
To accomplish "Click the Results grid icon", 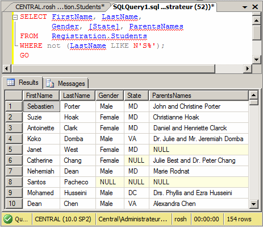I will [x=11, y=82].
